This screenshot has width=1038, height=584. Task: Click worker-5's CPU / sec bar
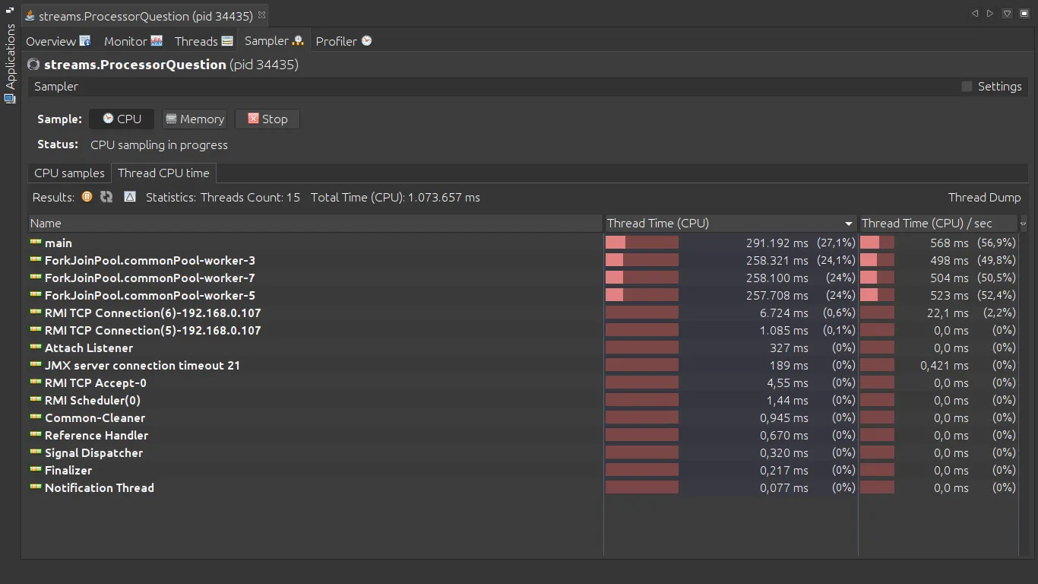877,295
